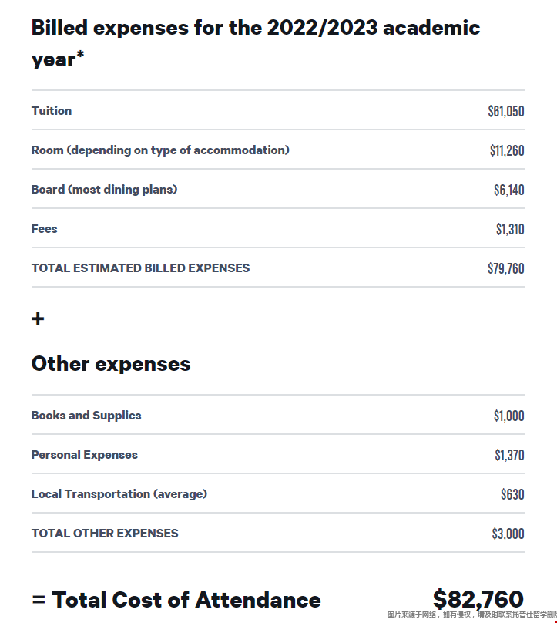Select the Room accommodation row label

160,150
